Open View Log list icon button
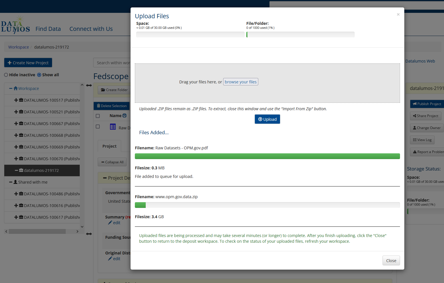Screen dimensions: 444x283 pyautogui.click(x=422, y=140)
